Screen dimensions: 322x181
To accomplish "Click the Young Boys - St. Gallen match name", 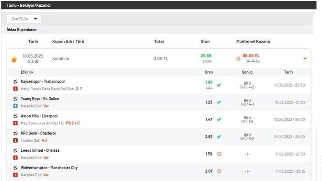I will (40, 99).
